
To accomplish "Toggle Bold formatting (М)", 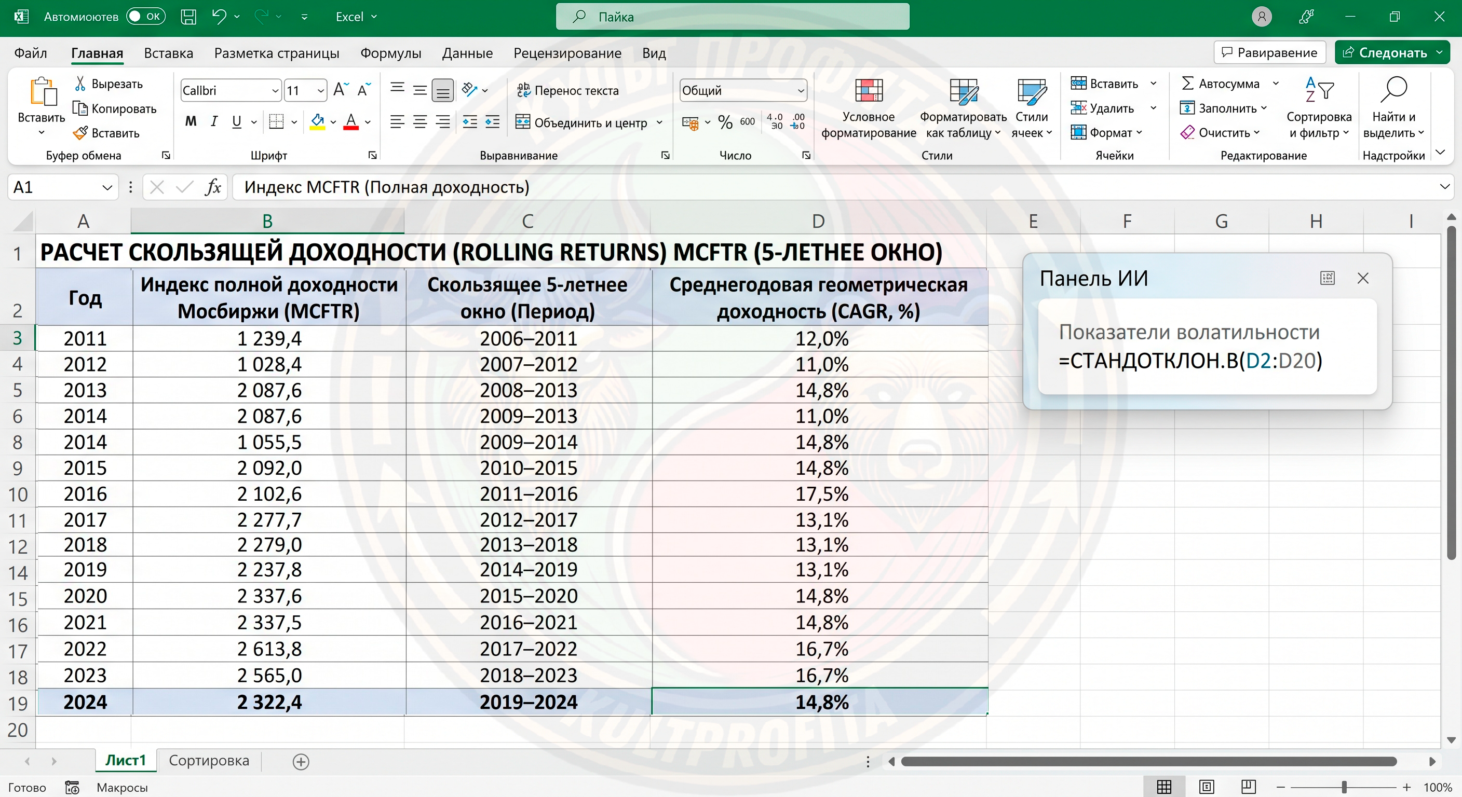I will point(191,121).
